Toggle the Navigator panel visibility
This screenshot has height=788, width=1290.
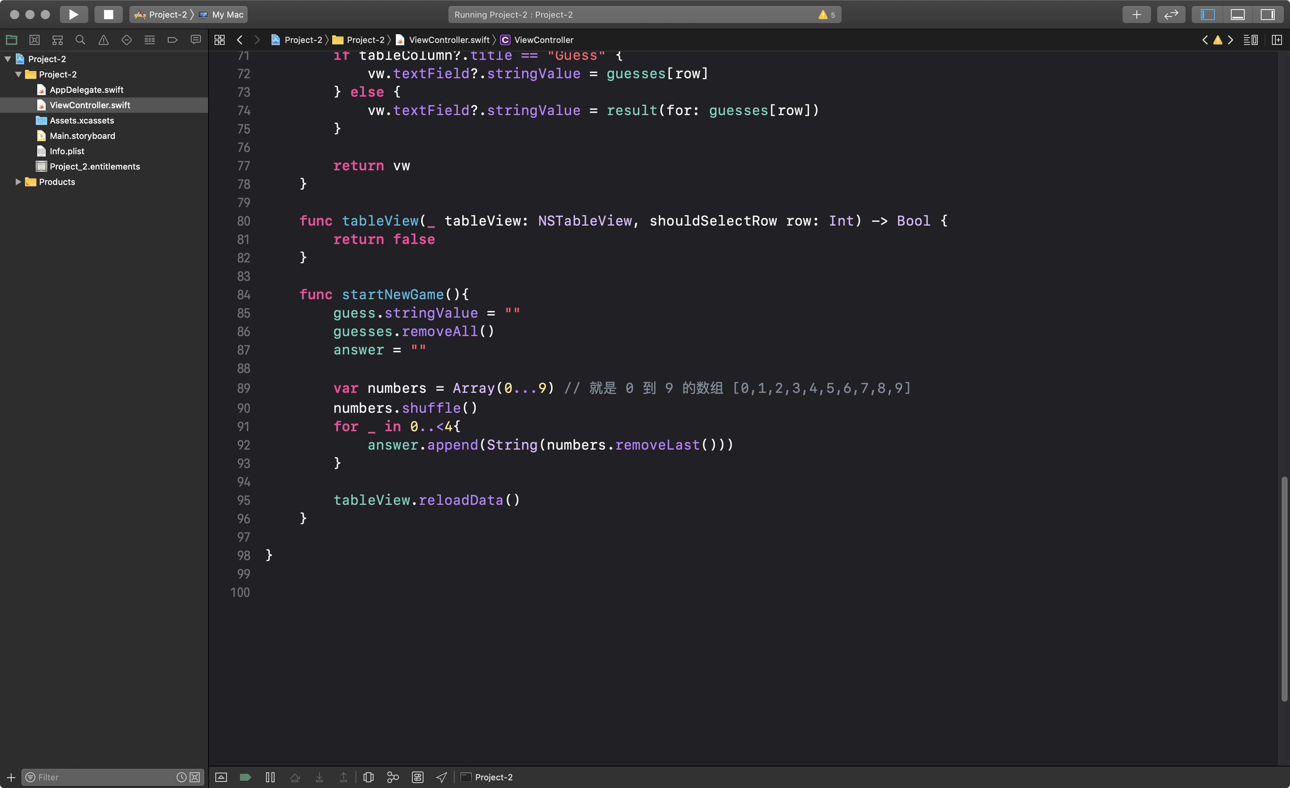[1207, 15]
